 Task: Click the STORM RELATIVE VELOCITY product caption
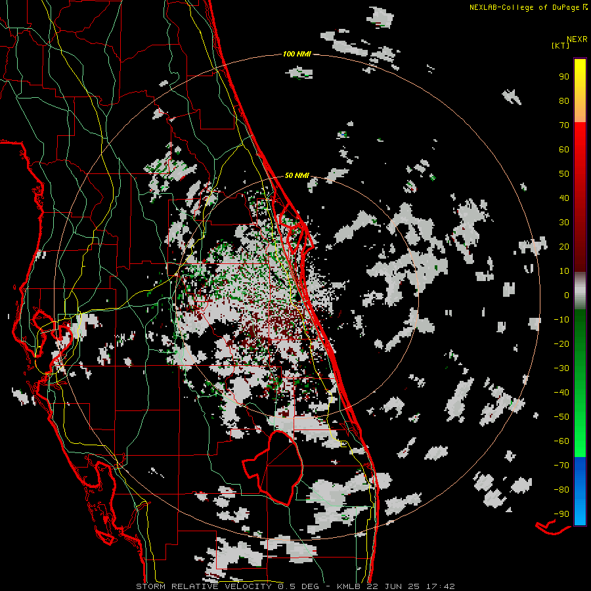point(204,586)
